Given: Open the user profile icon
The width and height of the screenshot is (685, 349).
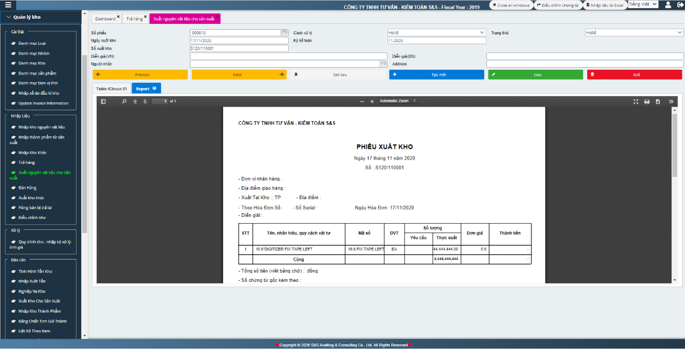Looking at the screenshot, I should tap(668, 5).
